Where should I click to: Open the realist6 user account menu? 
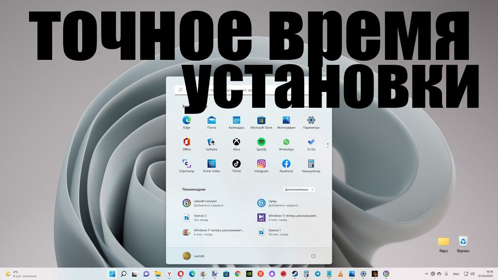193,256
